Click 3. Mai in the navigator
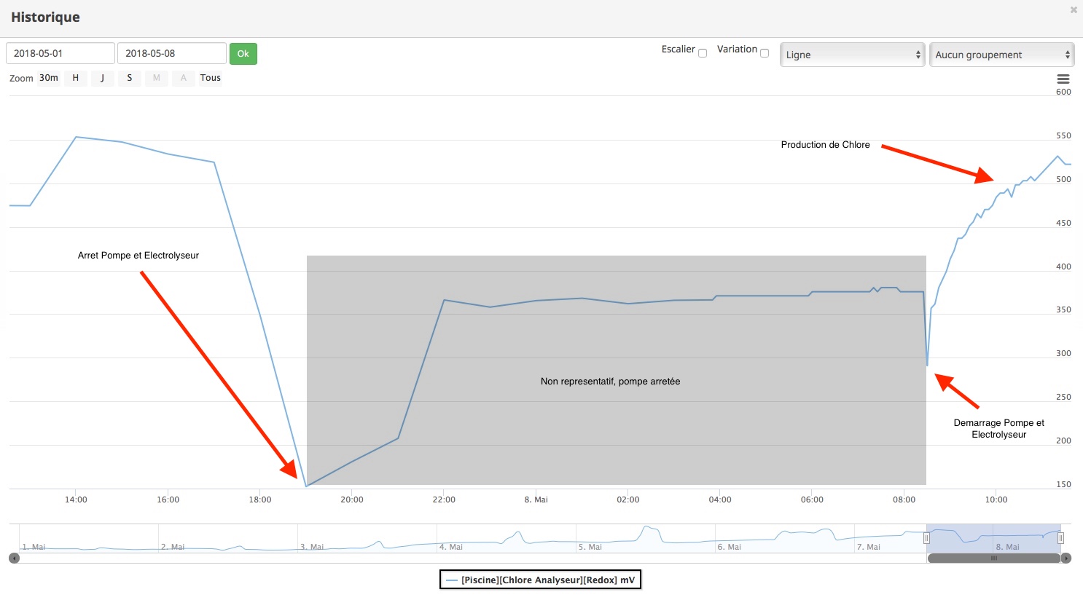 click(x=312, y=547)
